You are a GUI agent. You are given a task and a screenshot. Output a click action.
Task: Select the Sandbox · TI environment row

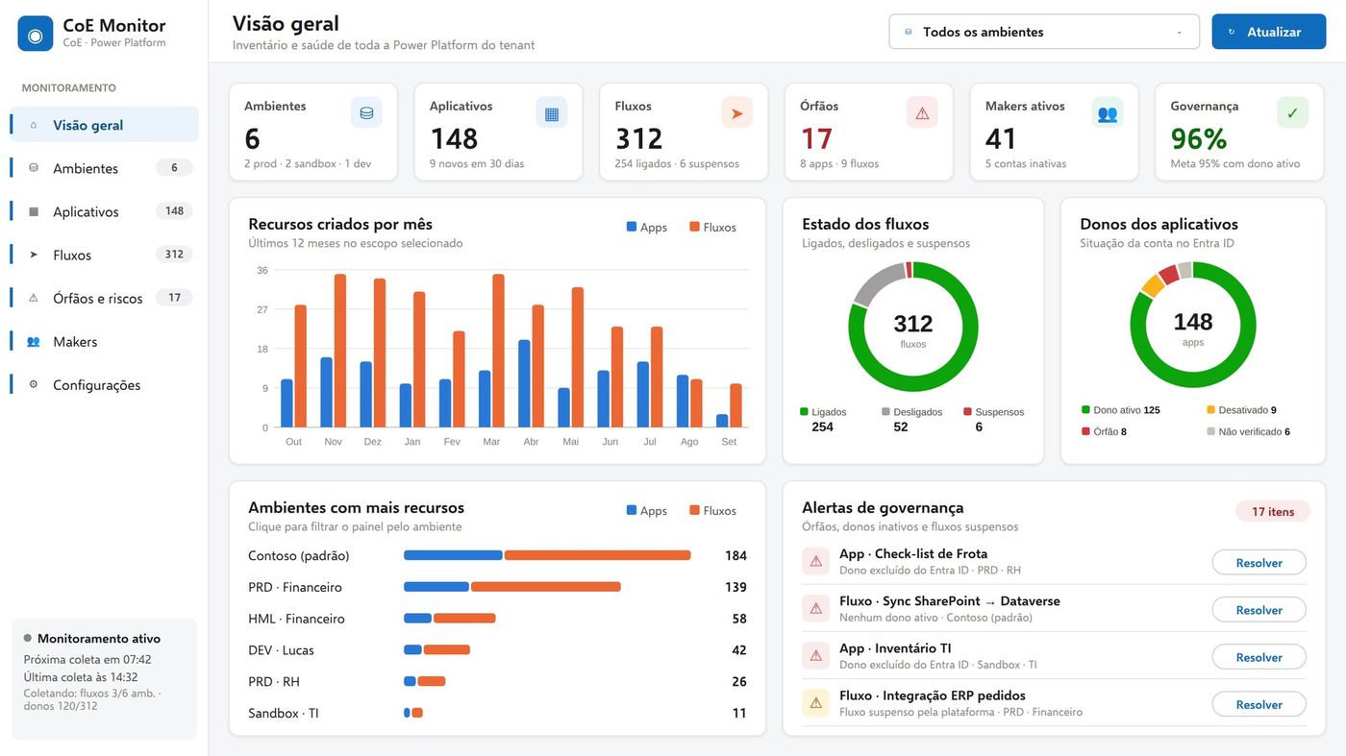point(497,713)
